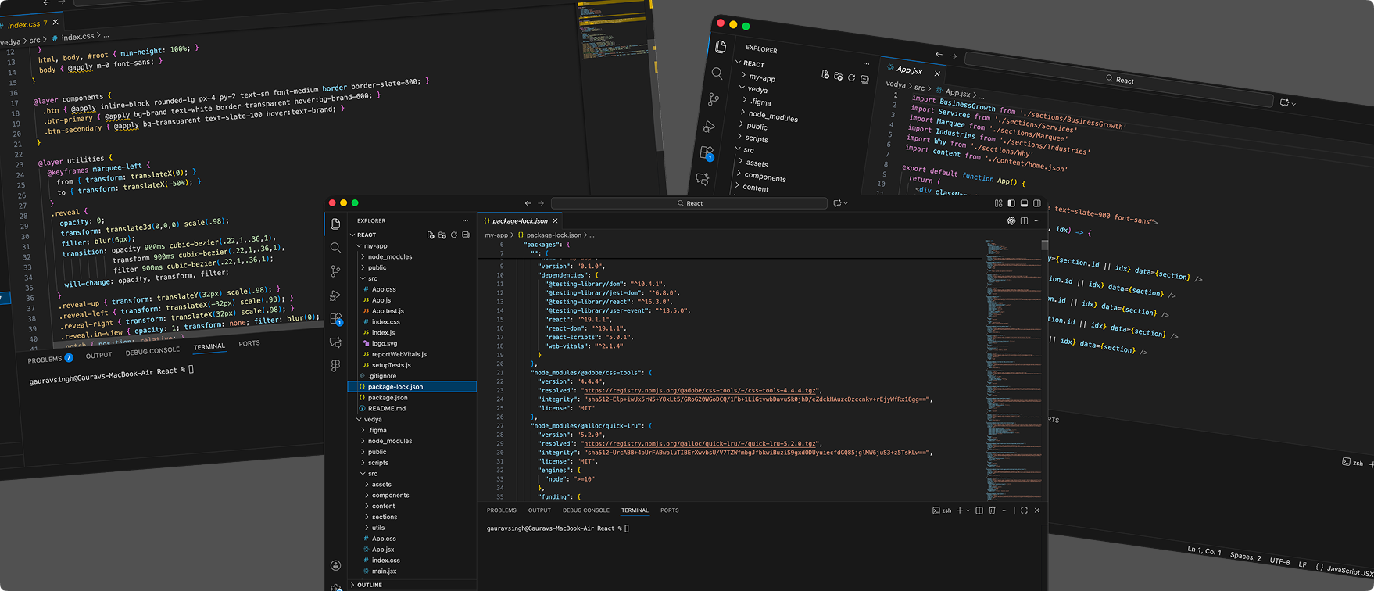Click zsh terminal label in center window panel
The height and width of the screenshot is (591, 1374).
942,510
